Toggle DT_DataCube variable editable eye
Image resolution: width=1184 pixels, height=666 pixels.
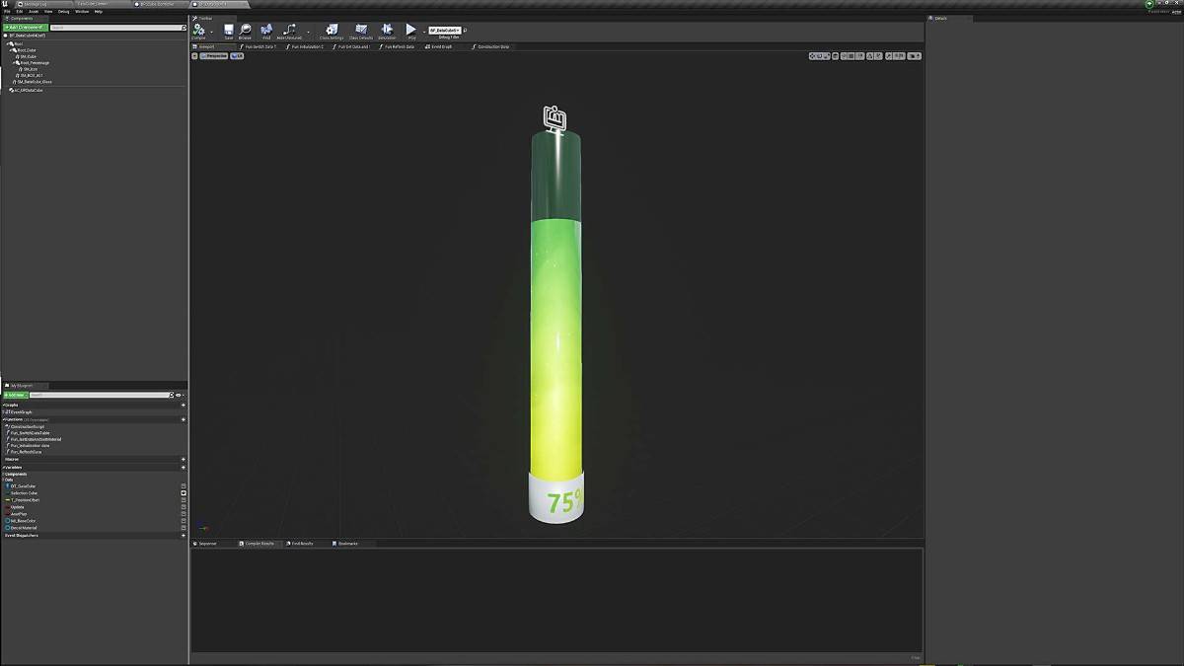pyautogui.click(x=184, y=486)
